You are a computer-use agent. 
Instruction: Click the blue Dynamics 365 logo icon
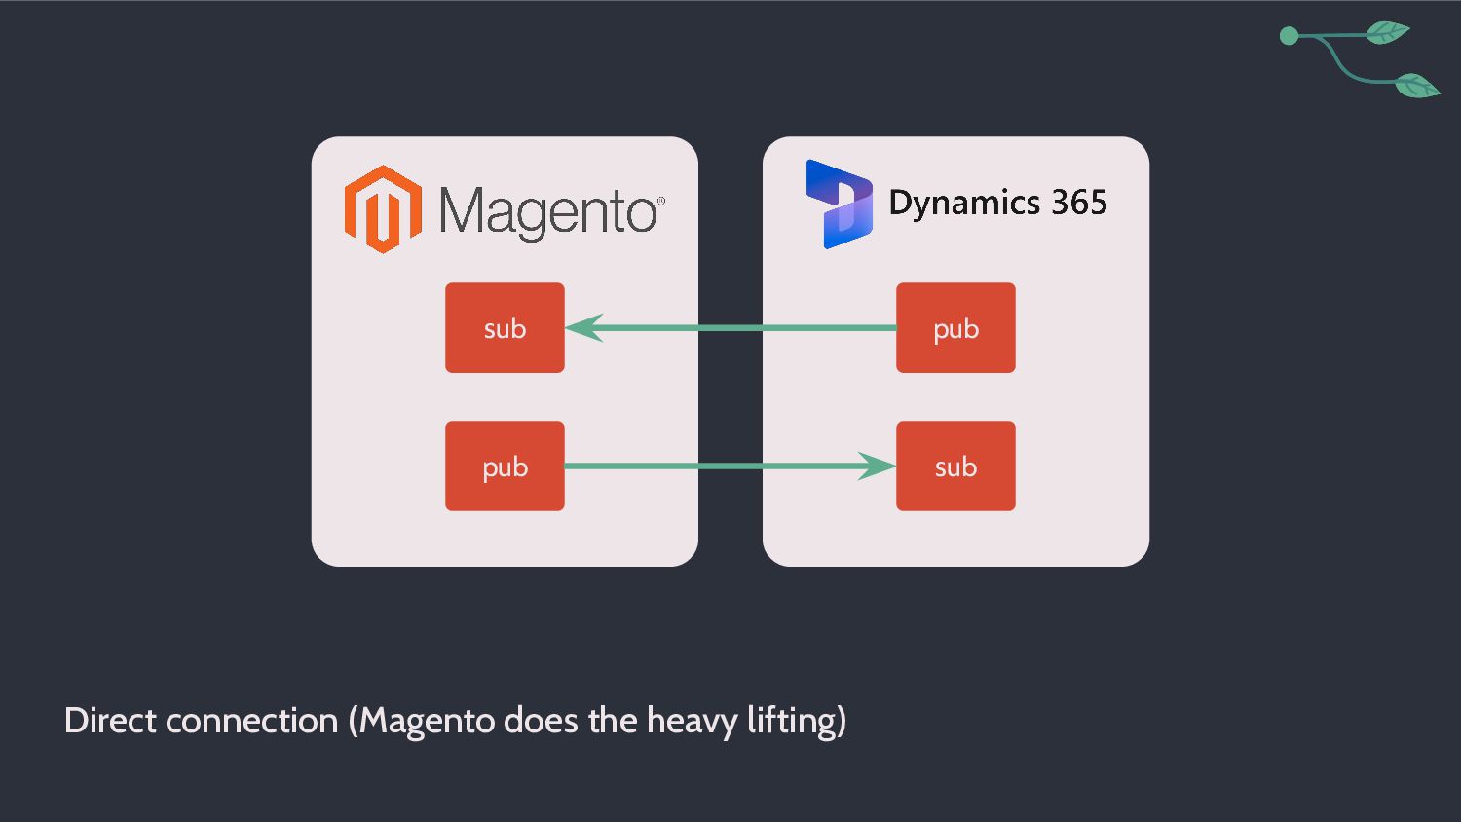click(839, 205)
